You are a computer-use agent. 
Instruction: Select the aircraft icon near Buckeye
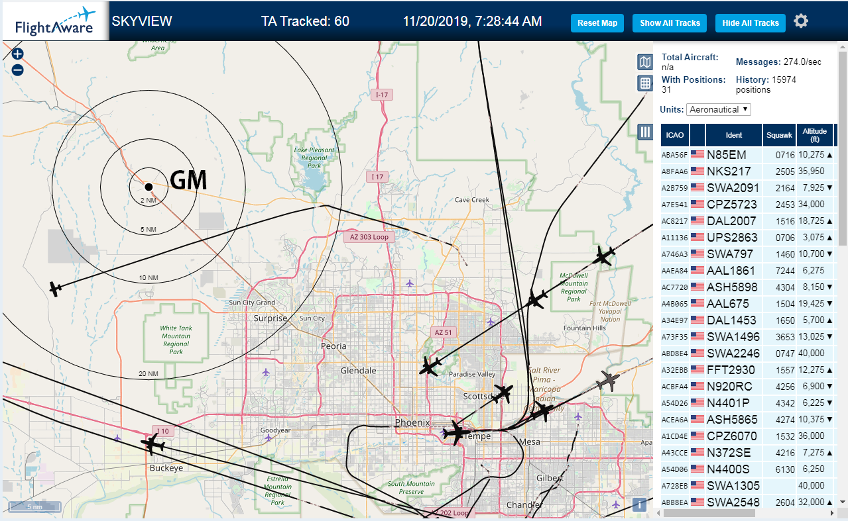click(x=152, y=445)
